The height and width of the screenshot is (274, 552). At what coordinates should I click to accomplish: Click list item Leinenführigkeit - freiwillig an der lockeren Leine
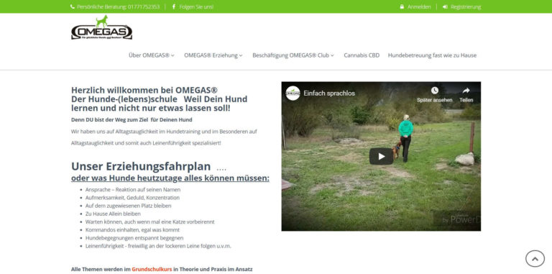point(158,246)
